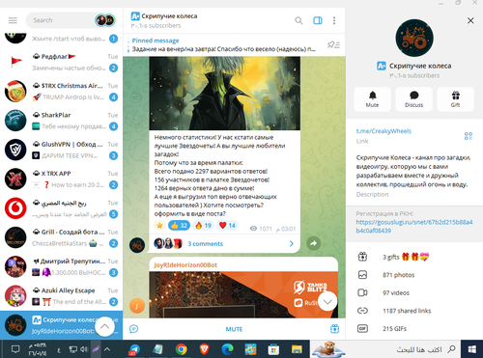This screenshot has width=483, height=358.
Task: Send a Gift from info panel
Action: [455, 99]
